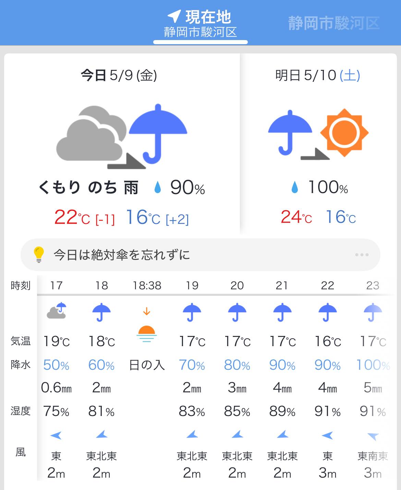
Task: Switch to the faded 静岡市駿河区 tab
Action: click(x=334, y=23)
